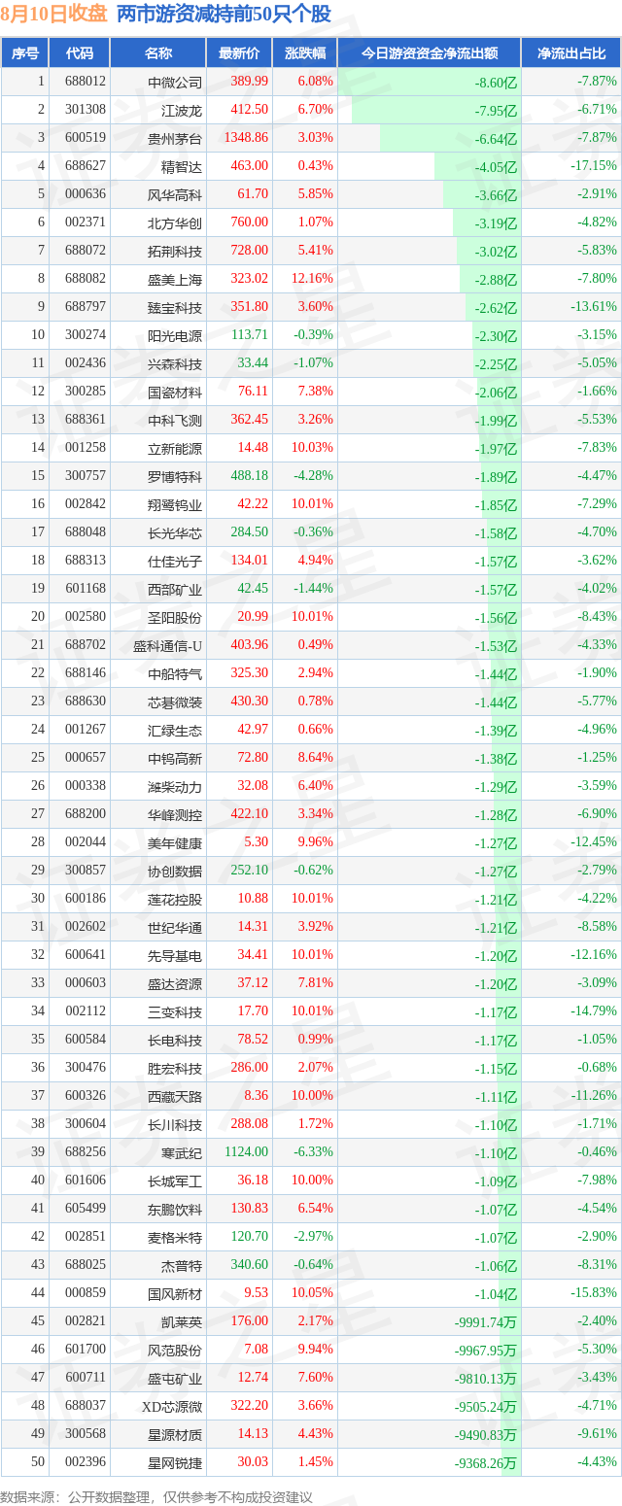
Task: Select price 1124.00 in 寒武纪 row
Action: (246, 1151)
